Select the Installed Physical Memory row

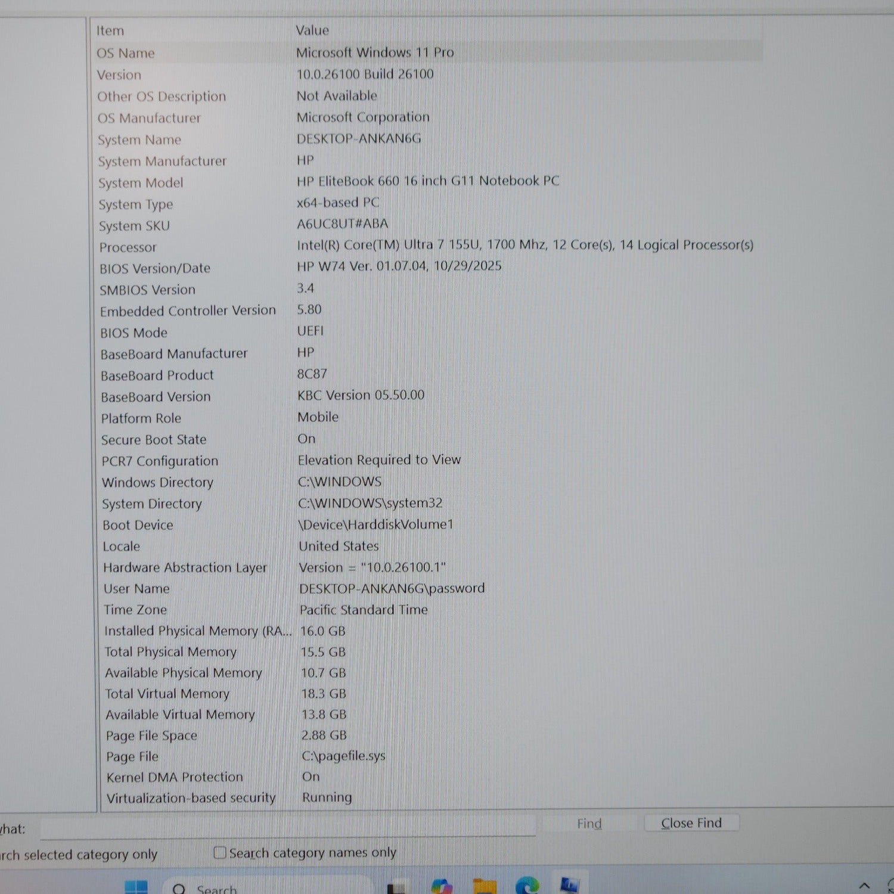click(x=197, y=631)
